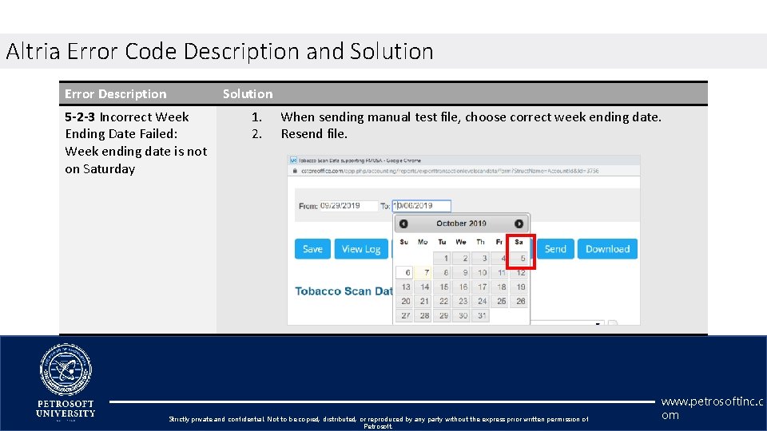Select October 22 in the calendar
Viewport: 767px width, 431px height.
tap(443, 301)
